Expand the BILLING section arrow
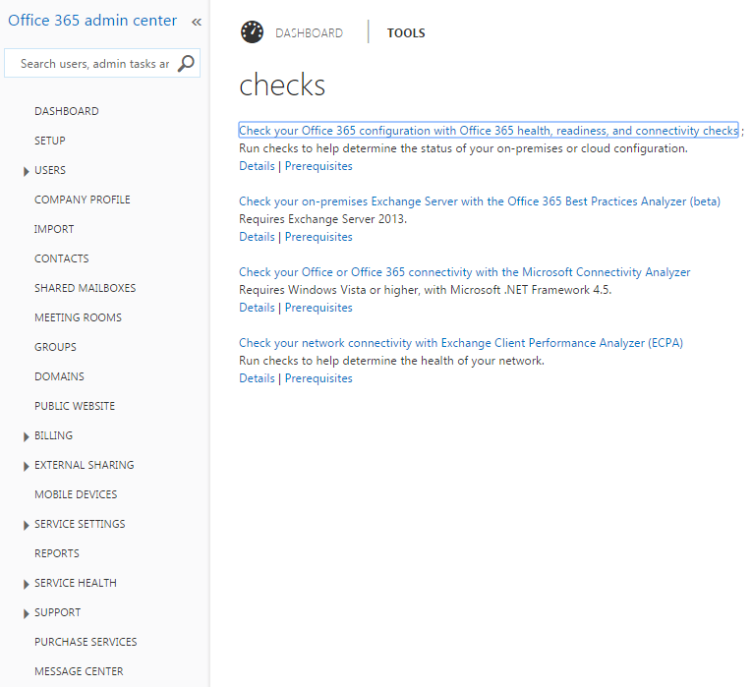 click(26, 436)
